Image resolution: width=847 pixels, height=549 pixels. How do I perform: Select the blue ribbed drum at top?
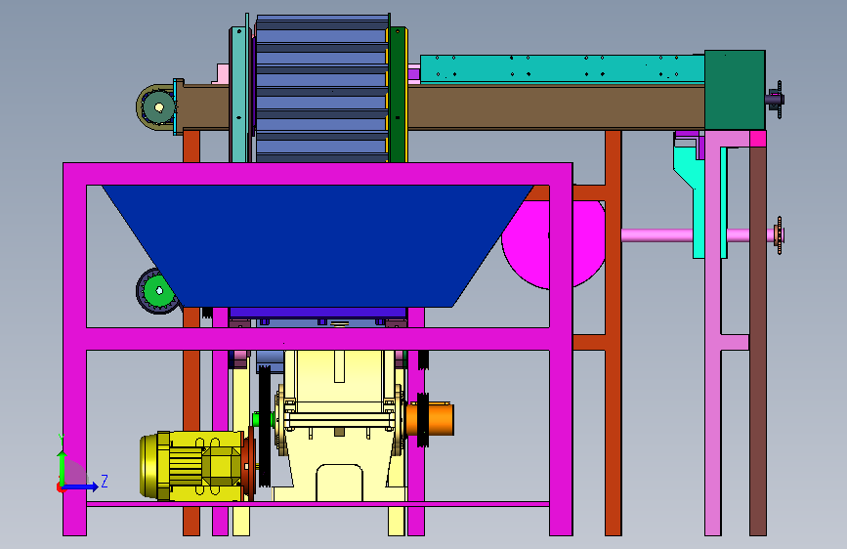pos(322,89)
